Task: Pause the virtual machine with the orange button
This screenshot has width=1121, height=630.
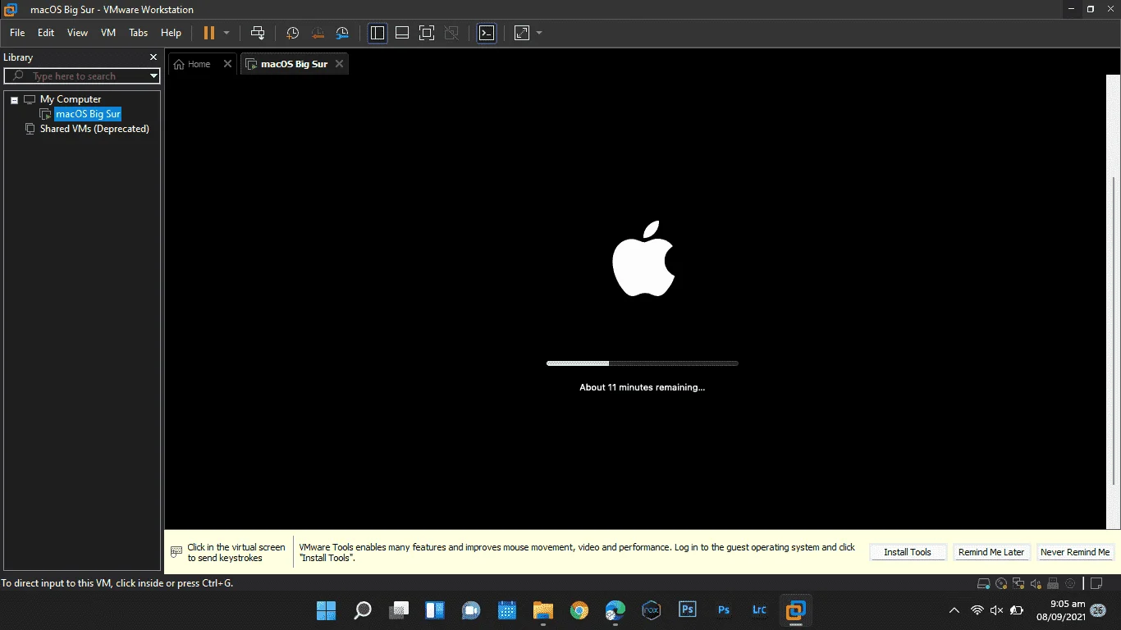Action: [x=208, y=33]
